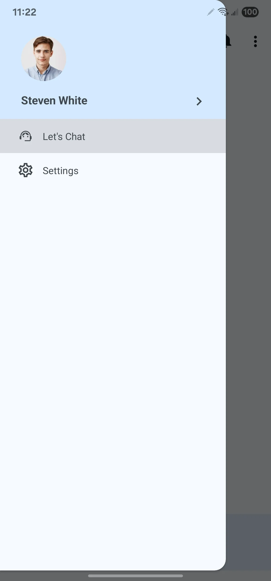Image resolution: width=271 pixels, height=581 pixels.
Task: Tap the cellular signal strength icon
Action: point(235,12)
